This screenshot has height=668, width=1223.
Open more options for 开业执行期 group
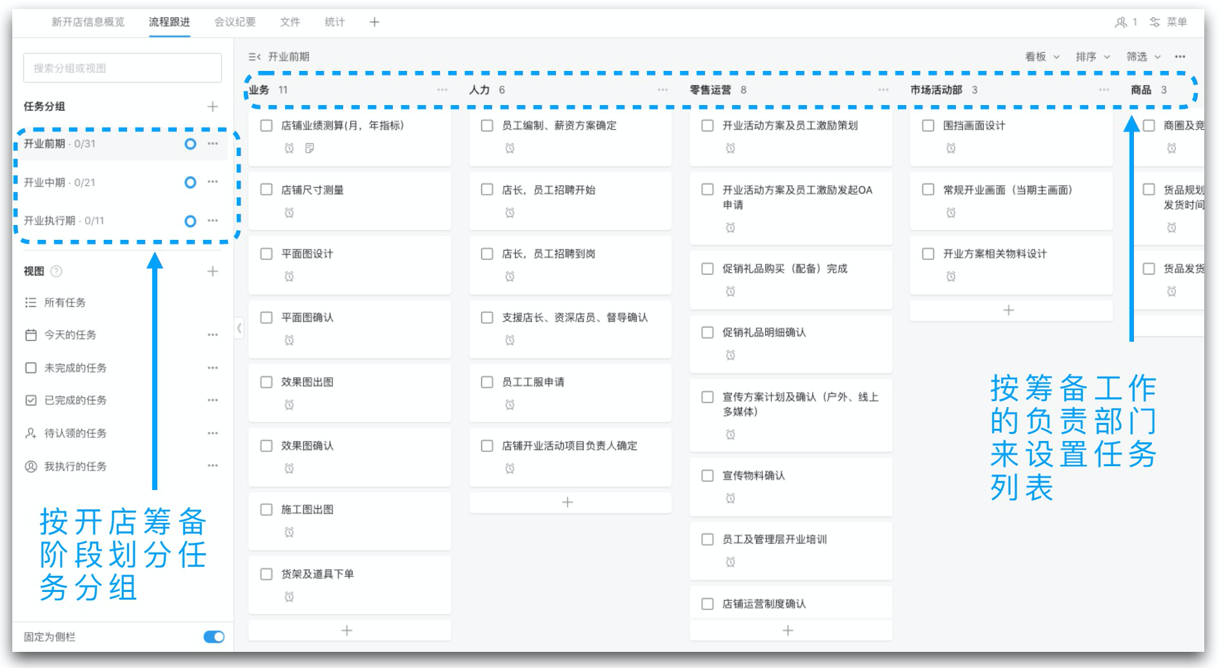[x=213, y=221]
